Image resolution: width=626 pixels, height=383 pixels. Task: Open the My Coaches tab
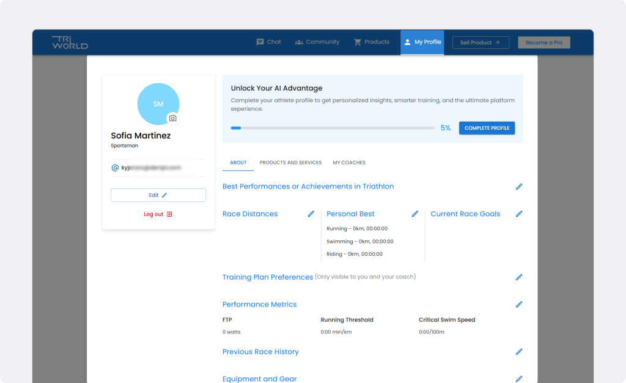348,163
